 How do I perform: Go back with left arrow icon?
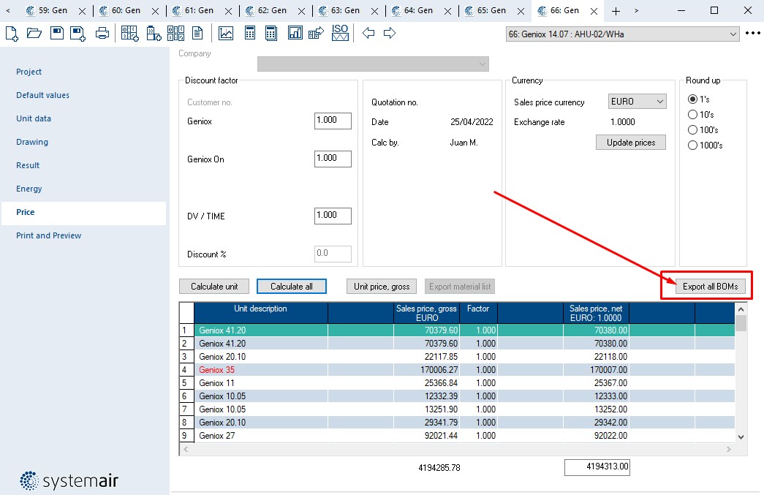[x=368, y=33]
